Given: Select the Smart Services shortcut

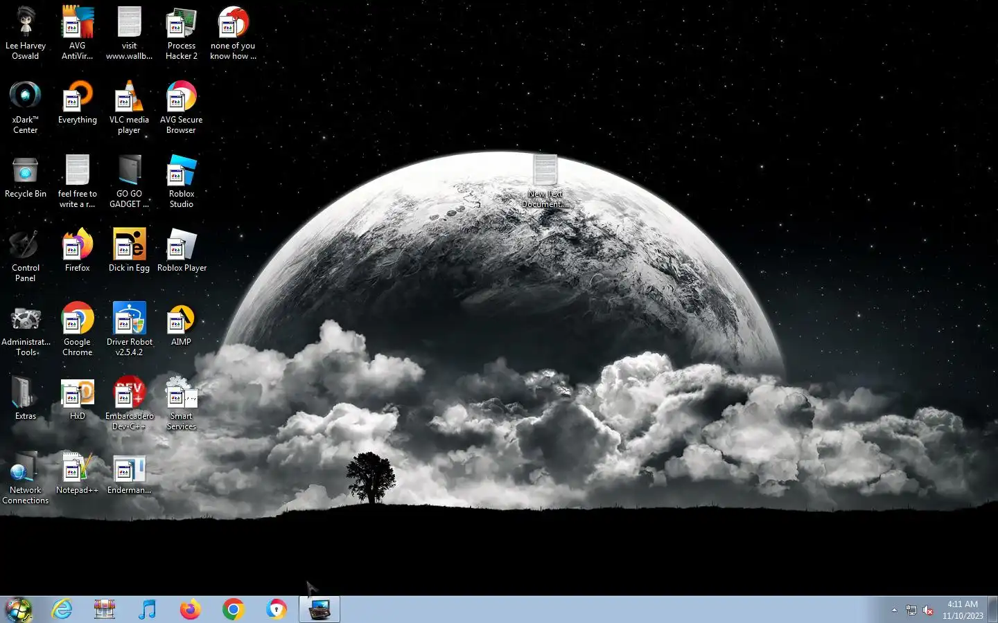Looking at the screenshot, I should click(x=181, y=403).
